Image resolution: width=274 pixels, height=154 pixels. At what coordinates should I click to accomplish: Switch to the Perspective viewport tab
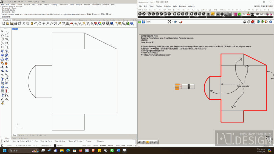23,135
